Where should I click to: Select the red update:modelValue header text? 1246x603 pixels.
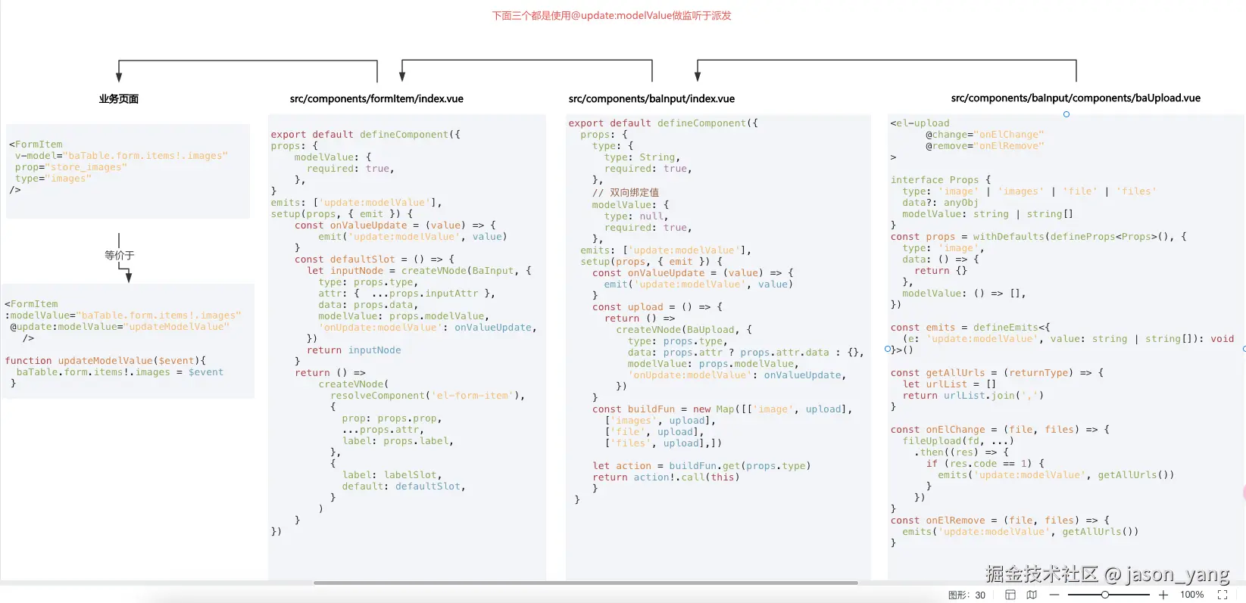(x=611, y=15)
